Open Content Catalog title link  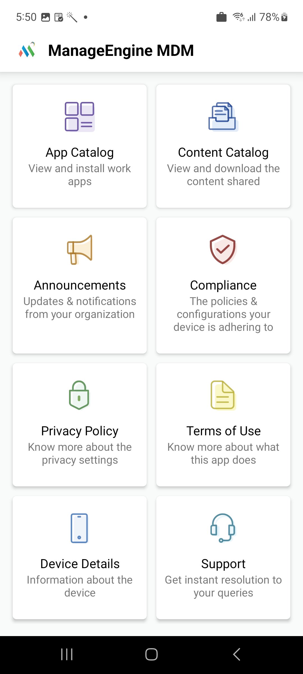[x=223, y=152]
